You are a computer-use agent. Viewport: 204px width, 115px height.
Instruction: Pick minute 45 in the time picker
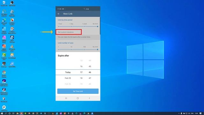(90, 66)
